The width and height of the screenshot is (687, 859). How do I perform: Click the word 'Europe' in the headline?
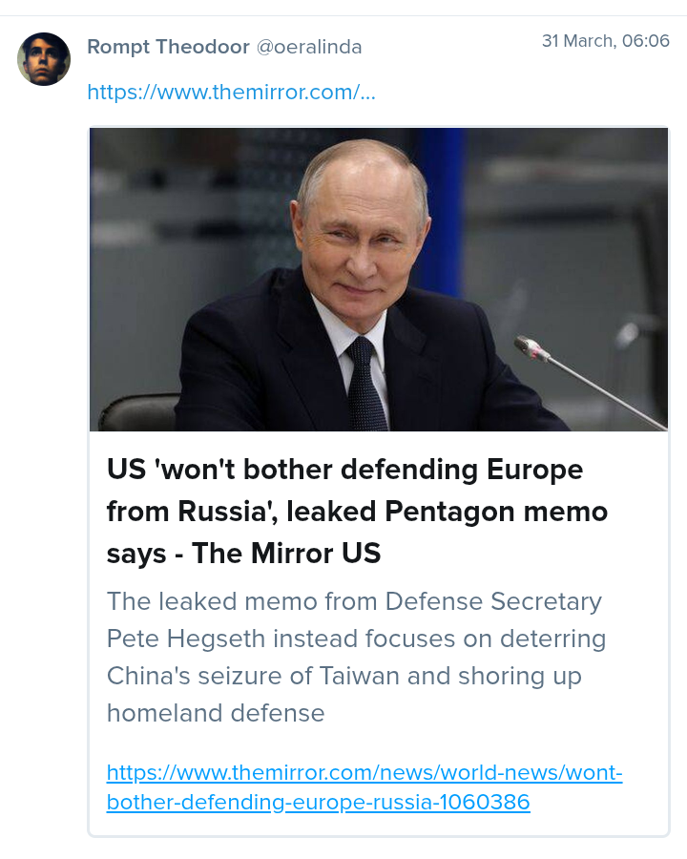tap(534, 470)
